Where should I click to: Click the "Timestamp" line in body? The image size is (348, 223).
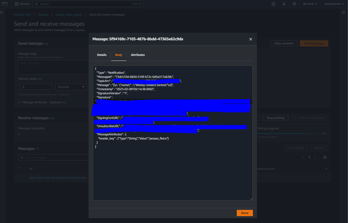coord(125,89)
